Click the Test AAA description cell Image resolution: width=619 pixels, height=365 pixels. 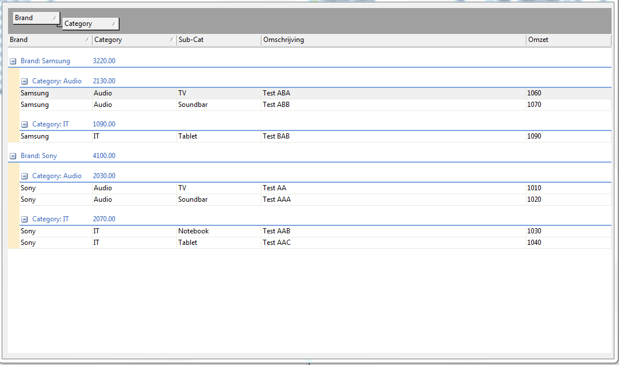[277, 199]
